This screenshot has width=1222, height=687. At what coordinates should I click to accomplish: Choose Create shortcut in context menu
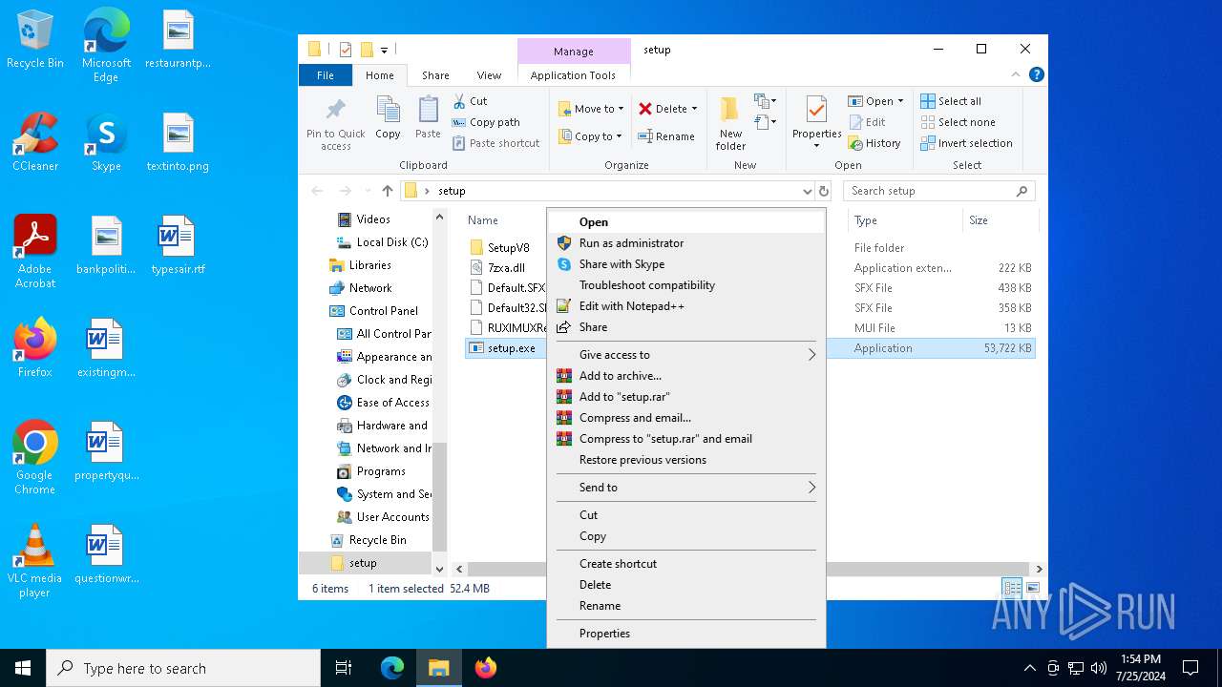685,564
